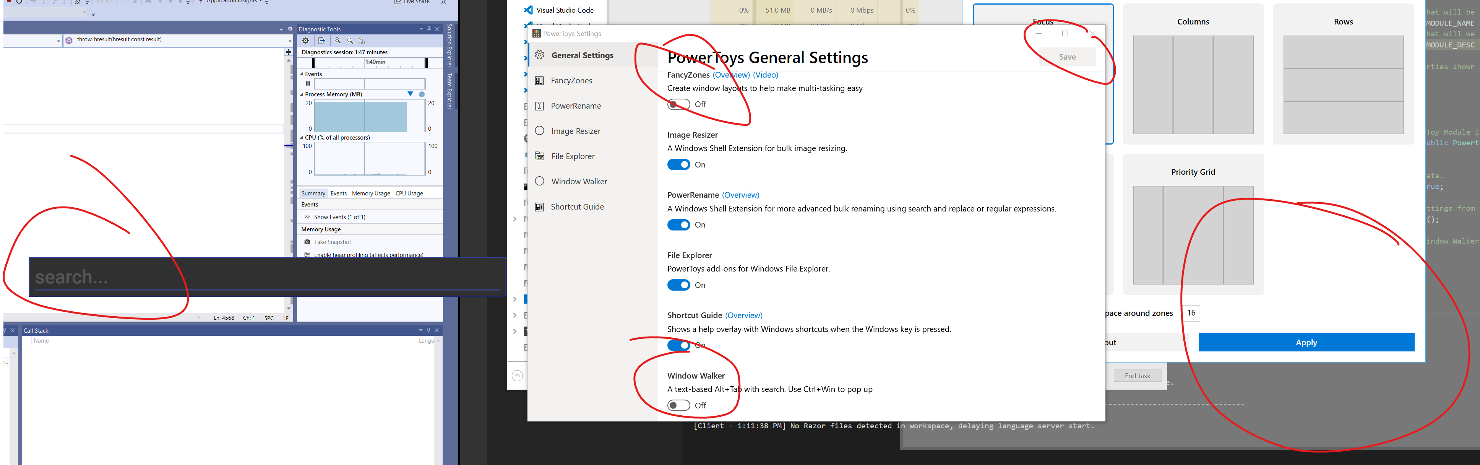Select Window Walker in the sidebar
This screenshot has width=1480, height=465.
(x=579, y=181)
